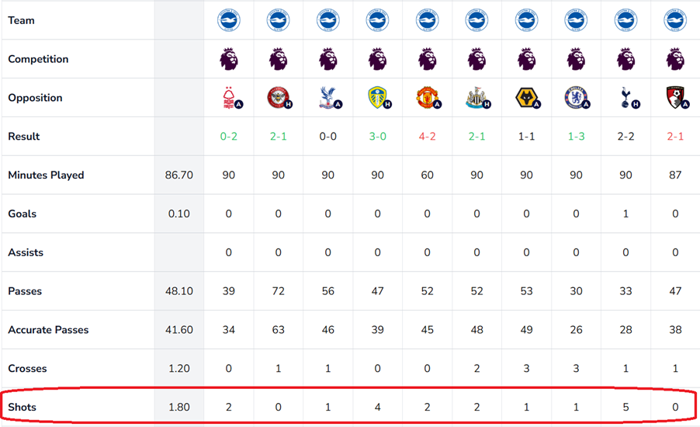Open the Tottenham Hotspur opposition badge
The height and width of the screenshot is (427, 700).
pos(625,98)
